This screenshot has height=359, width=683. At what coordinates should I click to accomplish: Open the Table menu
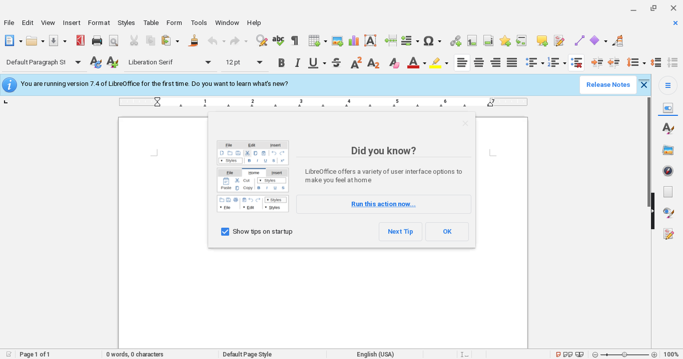[151, 23]
